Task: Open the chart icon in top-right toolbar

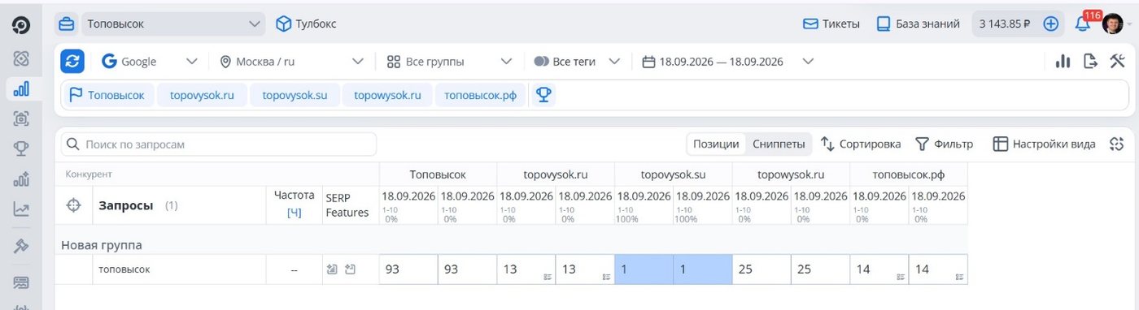Action: [1063, 61]
